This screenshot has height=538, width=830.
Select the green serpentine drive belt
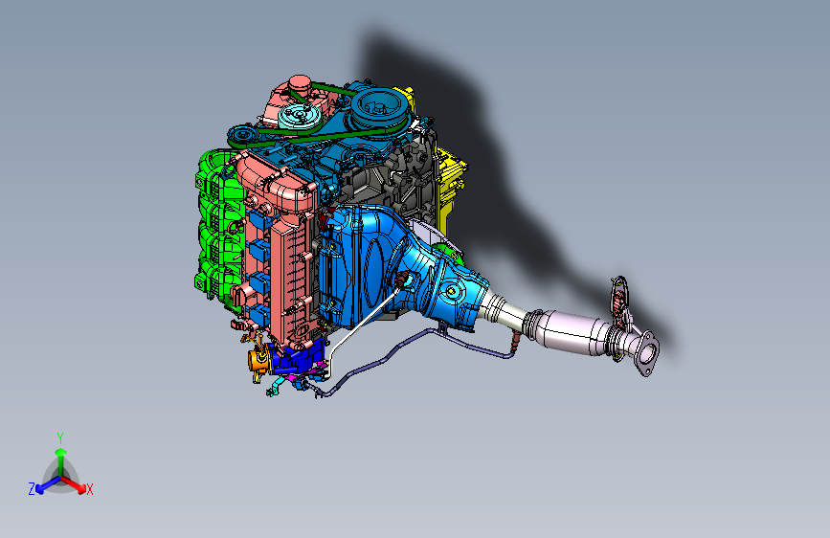pyautogui.click(x=319, y=132)
